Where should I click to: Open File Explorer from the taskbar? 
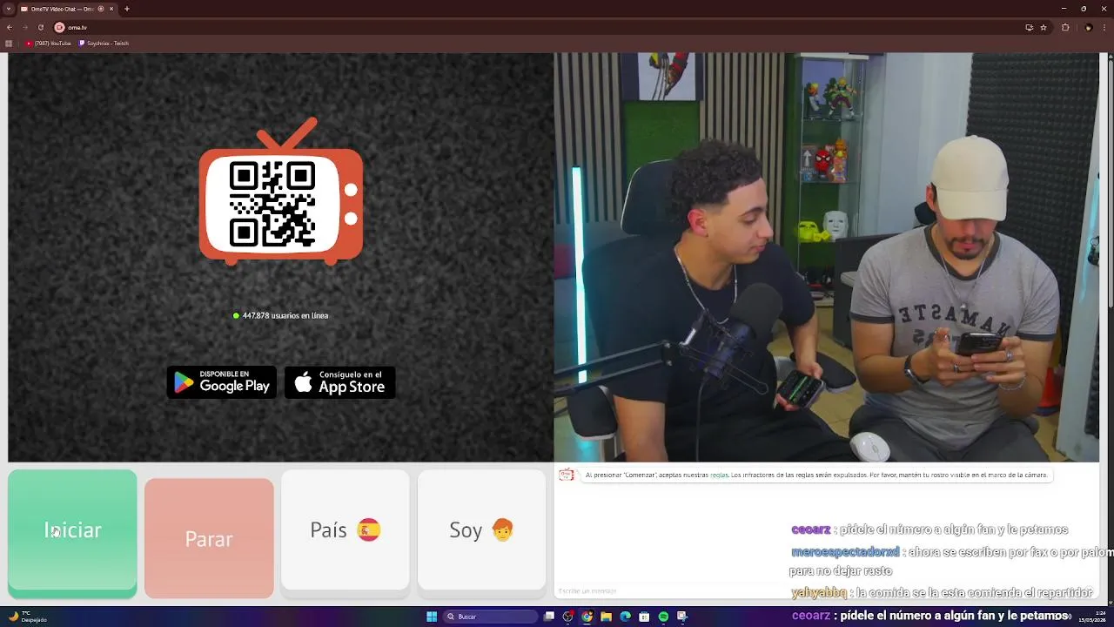pos(607,617)
